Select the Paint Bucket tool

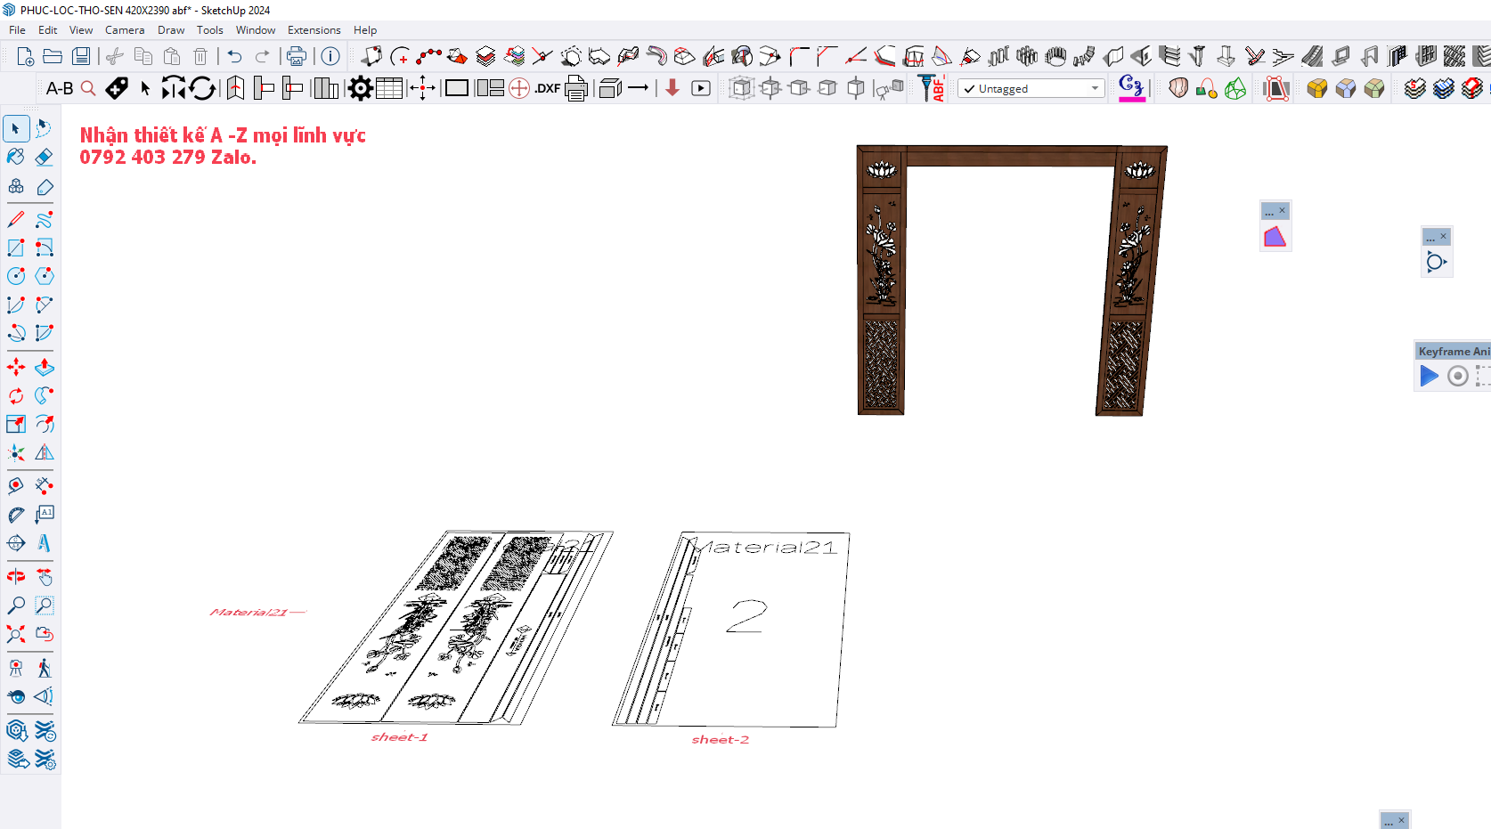[16, 158]
